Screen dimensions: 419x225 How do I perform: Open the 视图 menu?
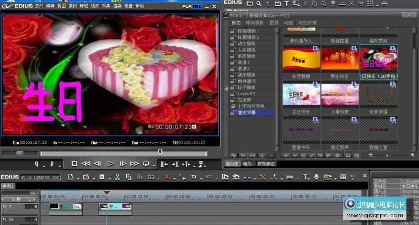(61, 6)
